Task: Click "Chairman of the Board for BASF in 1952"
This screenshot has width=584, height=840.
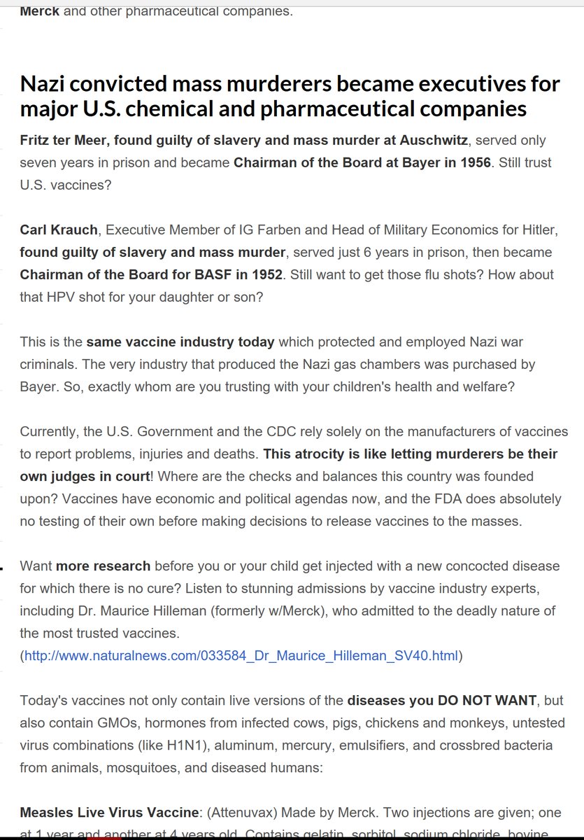Action: 151,274
